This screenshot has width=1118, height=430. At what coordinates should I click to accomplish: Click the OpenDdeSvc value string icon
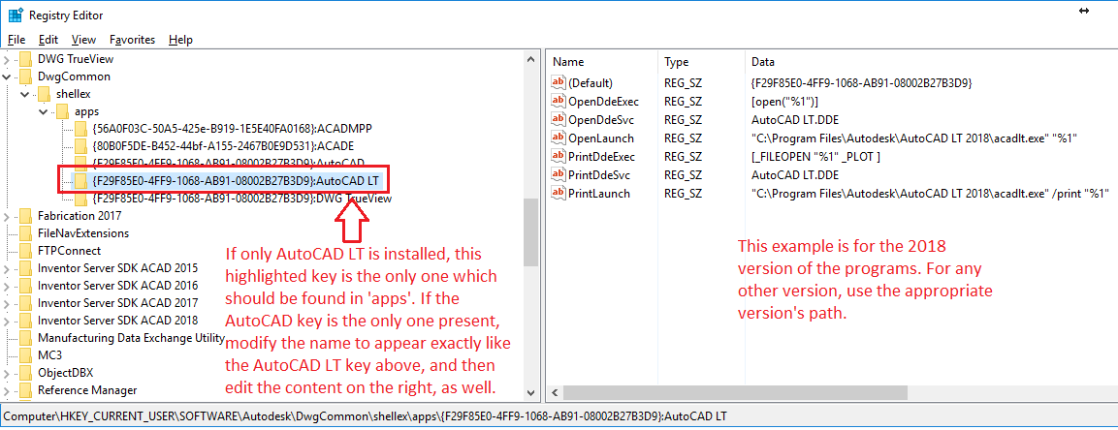559,119
